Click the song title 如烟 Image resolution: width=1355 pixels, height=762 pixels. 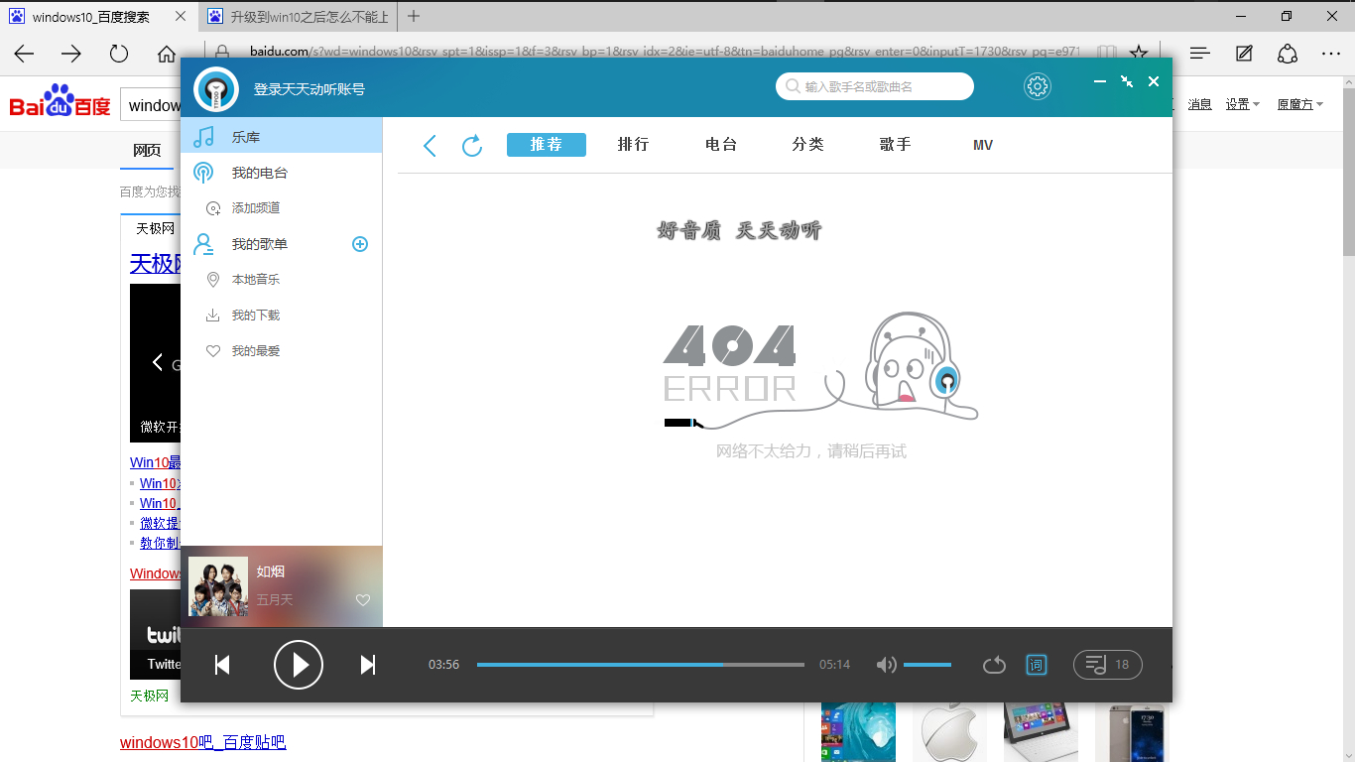pos(271,571)
